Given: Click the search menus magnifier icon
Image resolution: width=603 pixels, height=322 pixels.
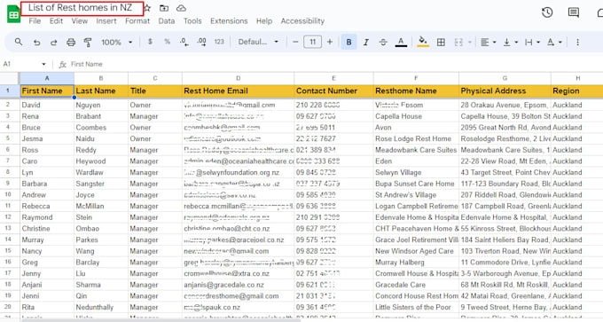Looking at the screenshot, I should [x=19, y=42].
